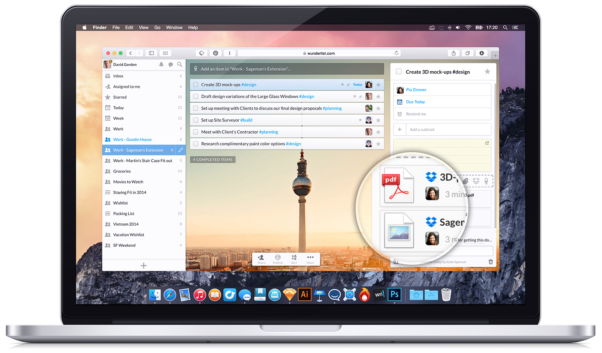Click the #design tag on 'Research complimentary paint'

(293, 144)
